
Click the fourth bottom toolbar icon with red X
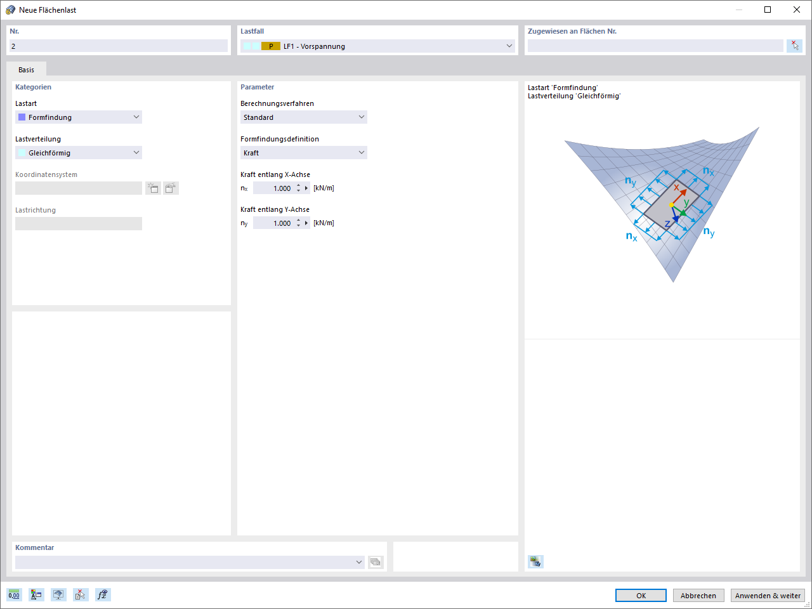click(81, 594)
